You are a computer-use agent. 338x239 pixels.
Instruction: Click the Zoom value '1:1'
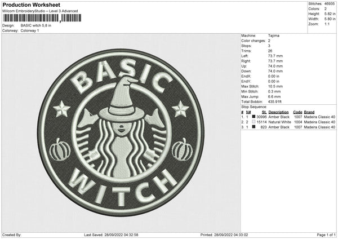click(x=327, y=24)
